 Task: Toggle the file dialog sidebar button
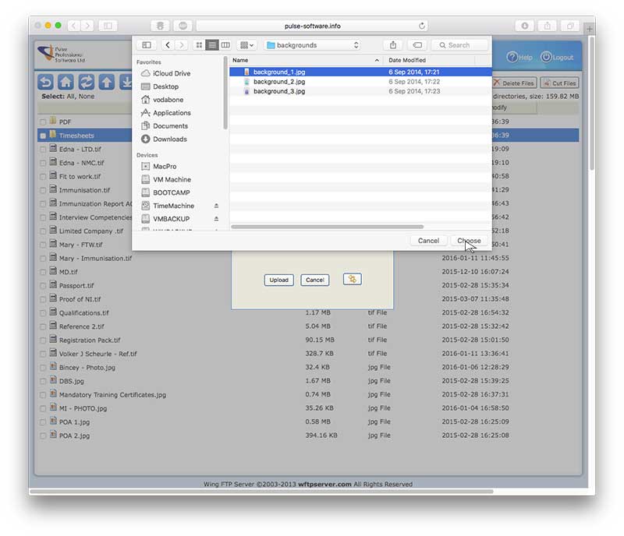(146, 45)
